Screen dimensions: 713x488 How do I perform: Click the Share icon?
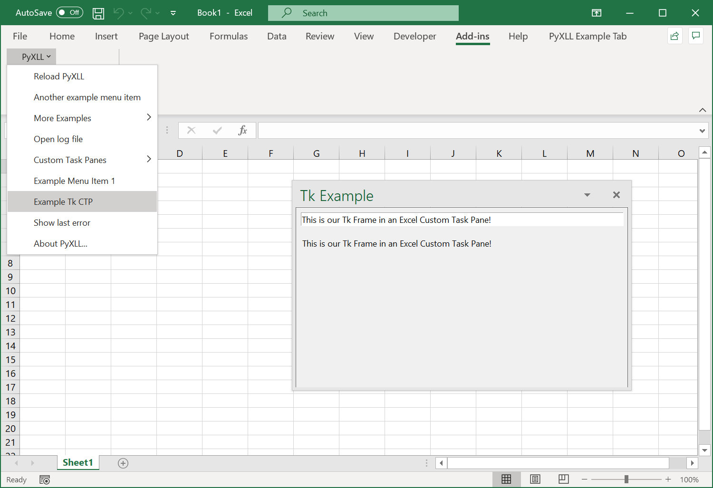coord(674,36)
